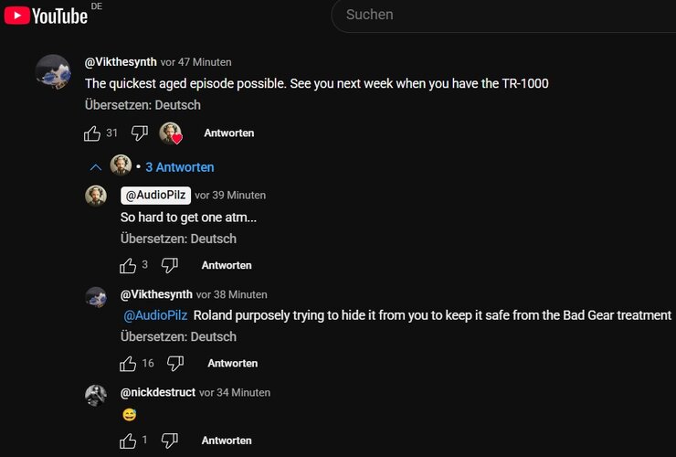Viewport: 676px width, 457px height.
Task: Dislike the reply about Bad Gear treatment
Action: pyautogui.click(x=175, y=364)
